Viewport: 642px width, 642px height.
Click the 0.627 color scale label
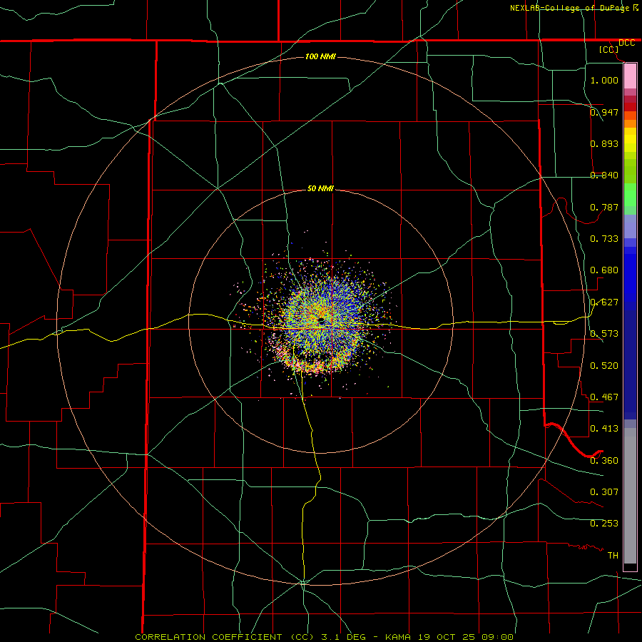[604, 302]
